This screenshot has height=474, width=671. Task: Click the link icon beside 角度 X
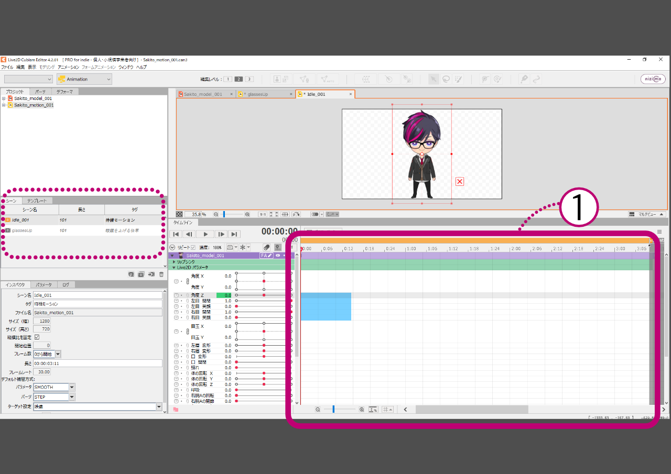click(188, 282)
